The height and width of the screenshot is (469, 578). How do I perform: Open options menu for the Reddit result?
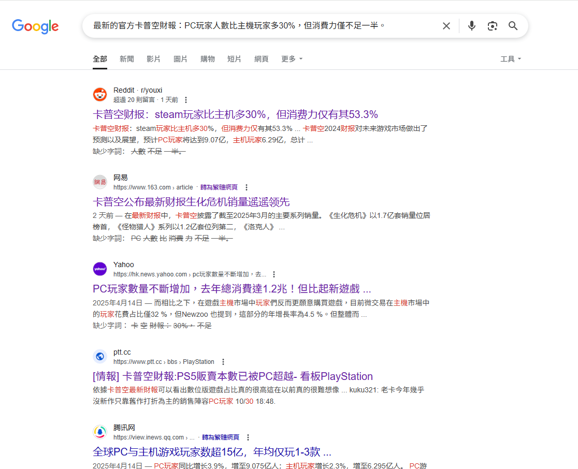coord(186,100)
